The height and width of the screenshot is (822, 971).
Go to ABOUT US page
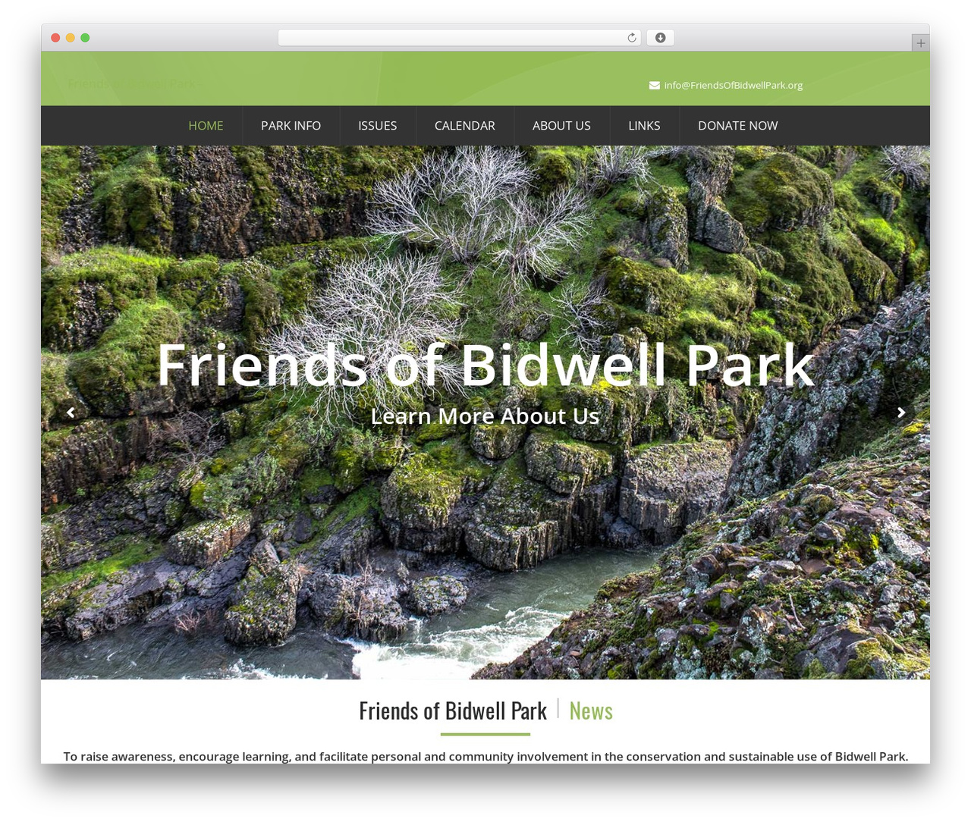(561, 126)
